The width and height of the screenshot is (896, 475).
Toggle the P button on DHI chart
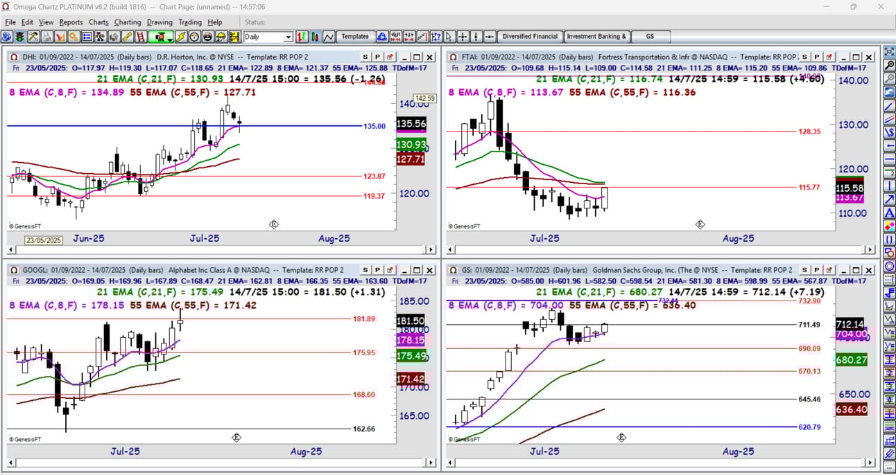pyautogui.click(x=377, y=57)
